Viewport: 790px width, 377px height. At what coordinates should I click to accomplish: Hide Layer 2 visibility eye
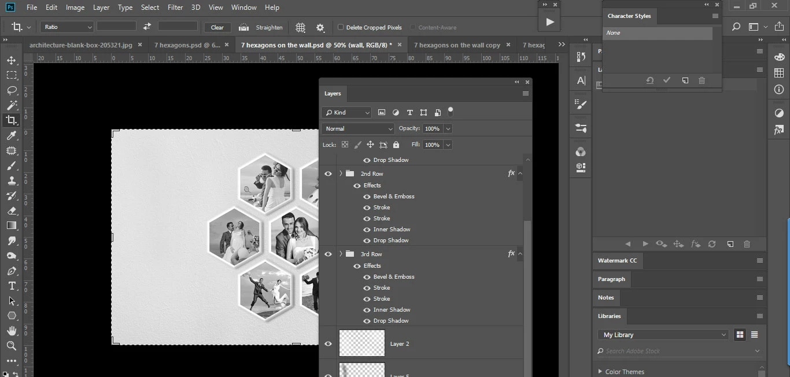(328, 344)
